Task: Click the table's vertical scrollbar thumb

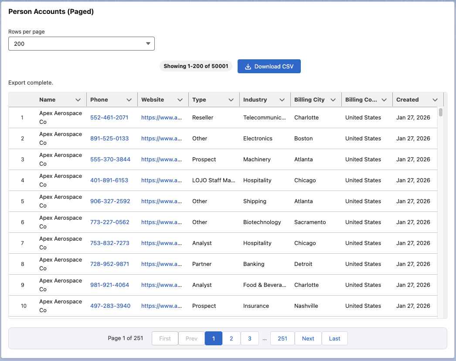Action: [x=441, y=112]
